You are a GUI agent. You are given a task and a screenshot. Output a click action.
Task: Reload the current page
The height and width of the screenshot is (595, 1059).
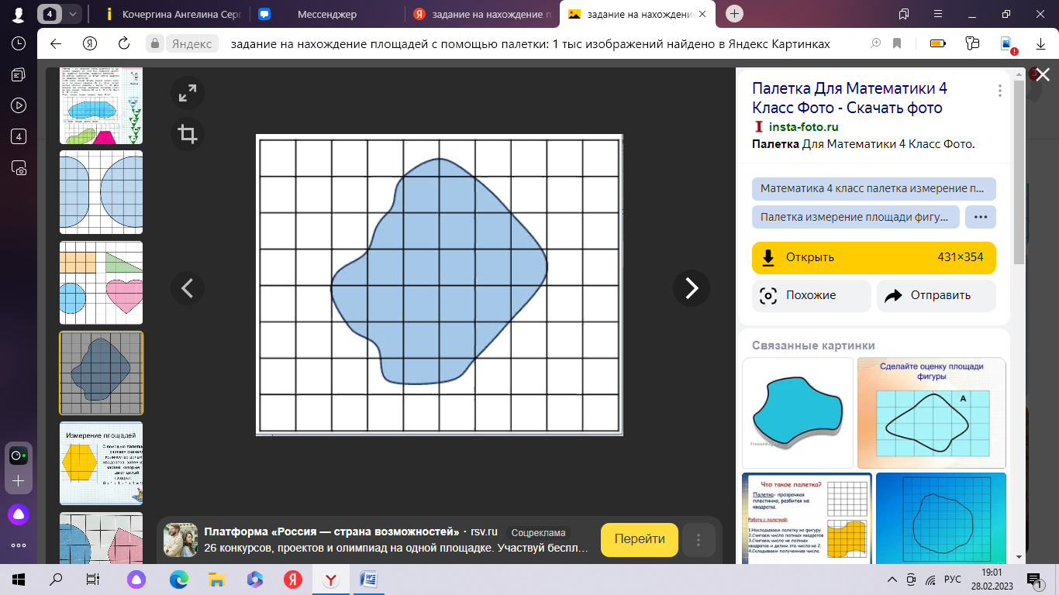point(124,43)
